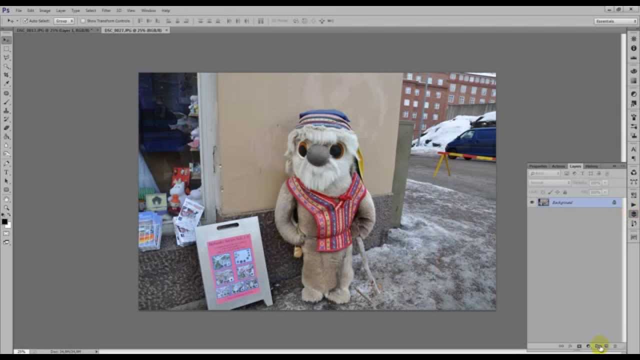Click Auto-Align Layers icon in options bar
The image size is (640, 360).
pyautogui.click(x=260, y=21)
